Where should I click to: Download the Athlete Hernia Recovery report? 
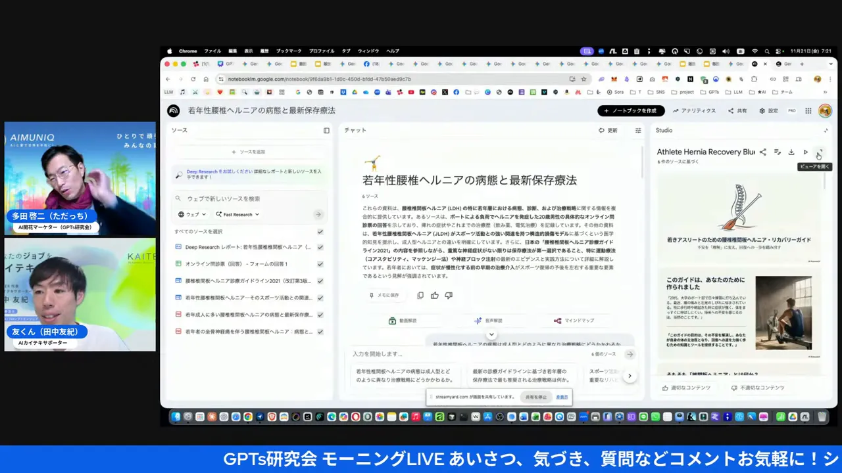click(791, 152)
